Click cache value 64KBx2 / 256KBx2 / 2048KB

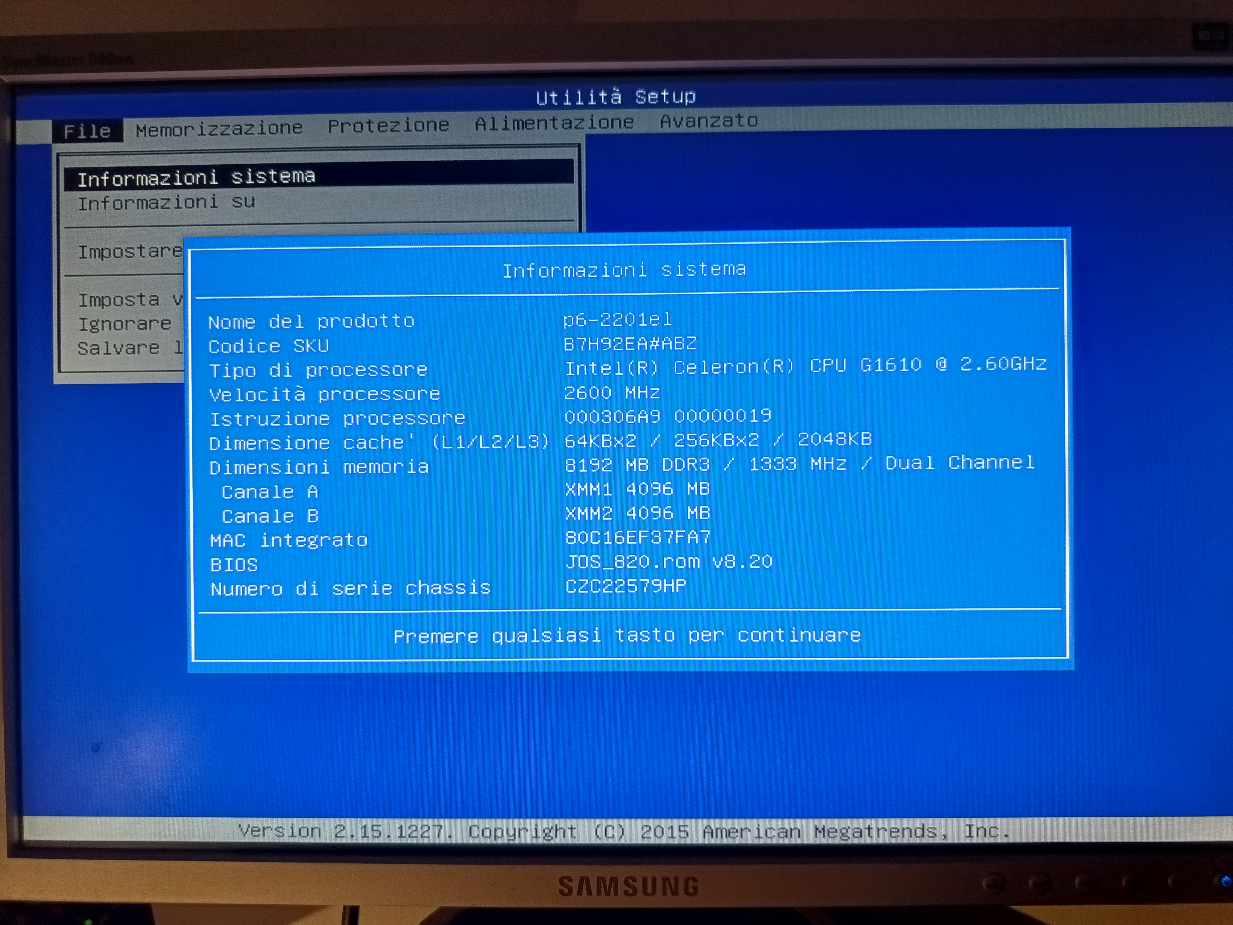[x=718, y=440]
